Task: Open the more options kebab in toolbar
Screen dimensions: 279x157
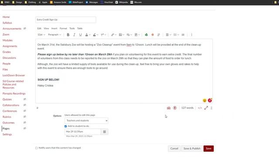Action: click(192, 35)
